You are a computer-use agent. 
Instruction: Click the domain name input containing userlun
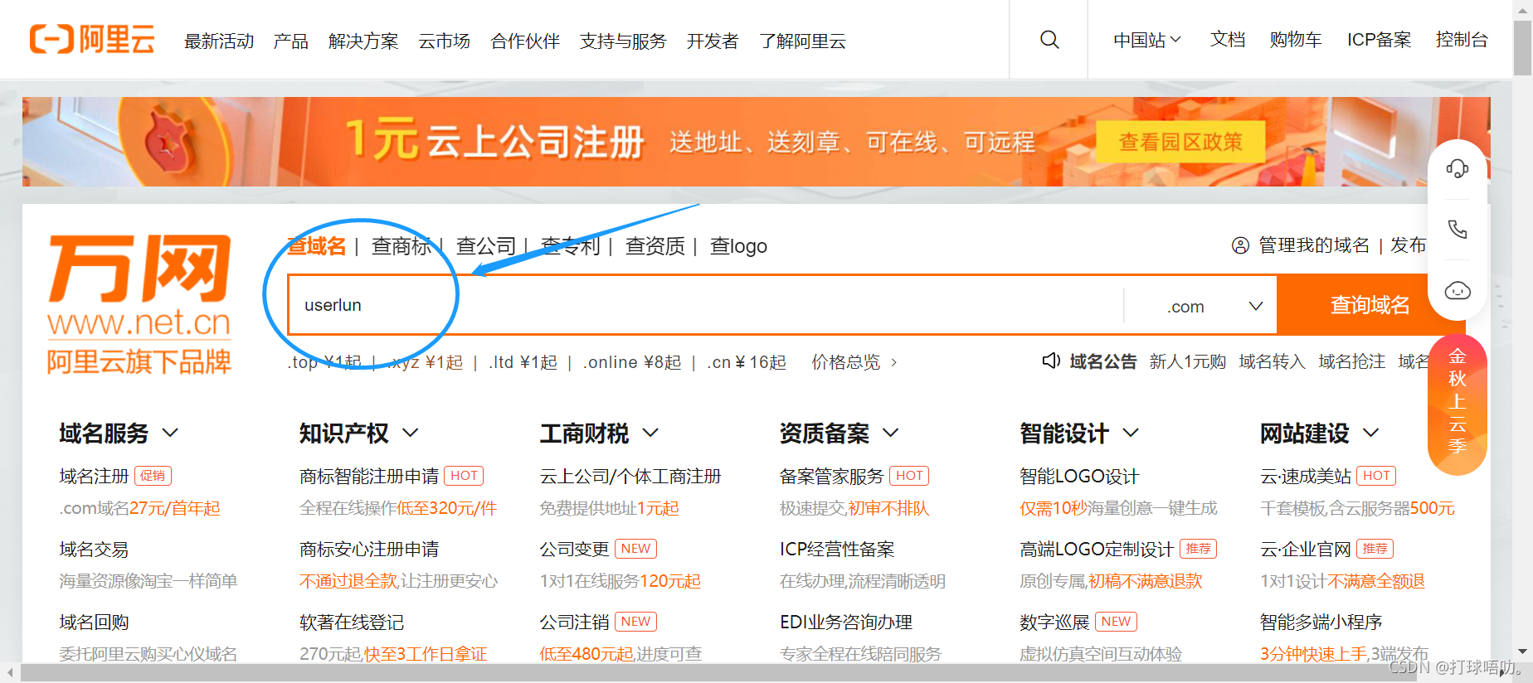click(x=705, y=305)
